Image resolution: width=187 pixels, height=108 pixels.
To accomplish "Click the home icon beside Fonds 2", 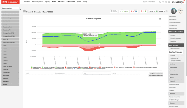I will pos(24,11).
